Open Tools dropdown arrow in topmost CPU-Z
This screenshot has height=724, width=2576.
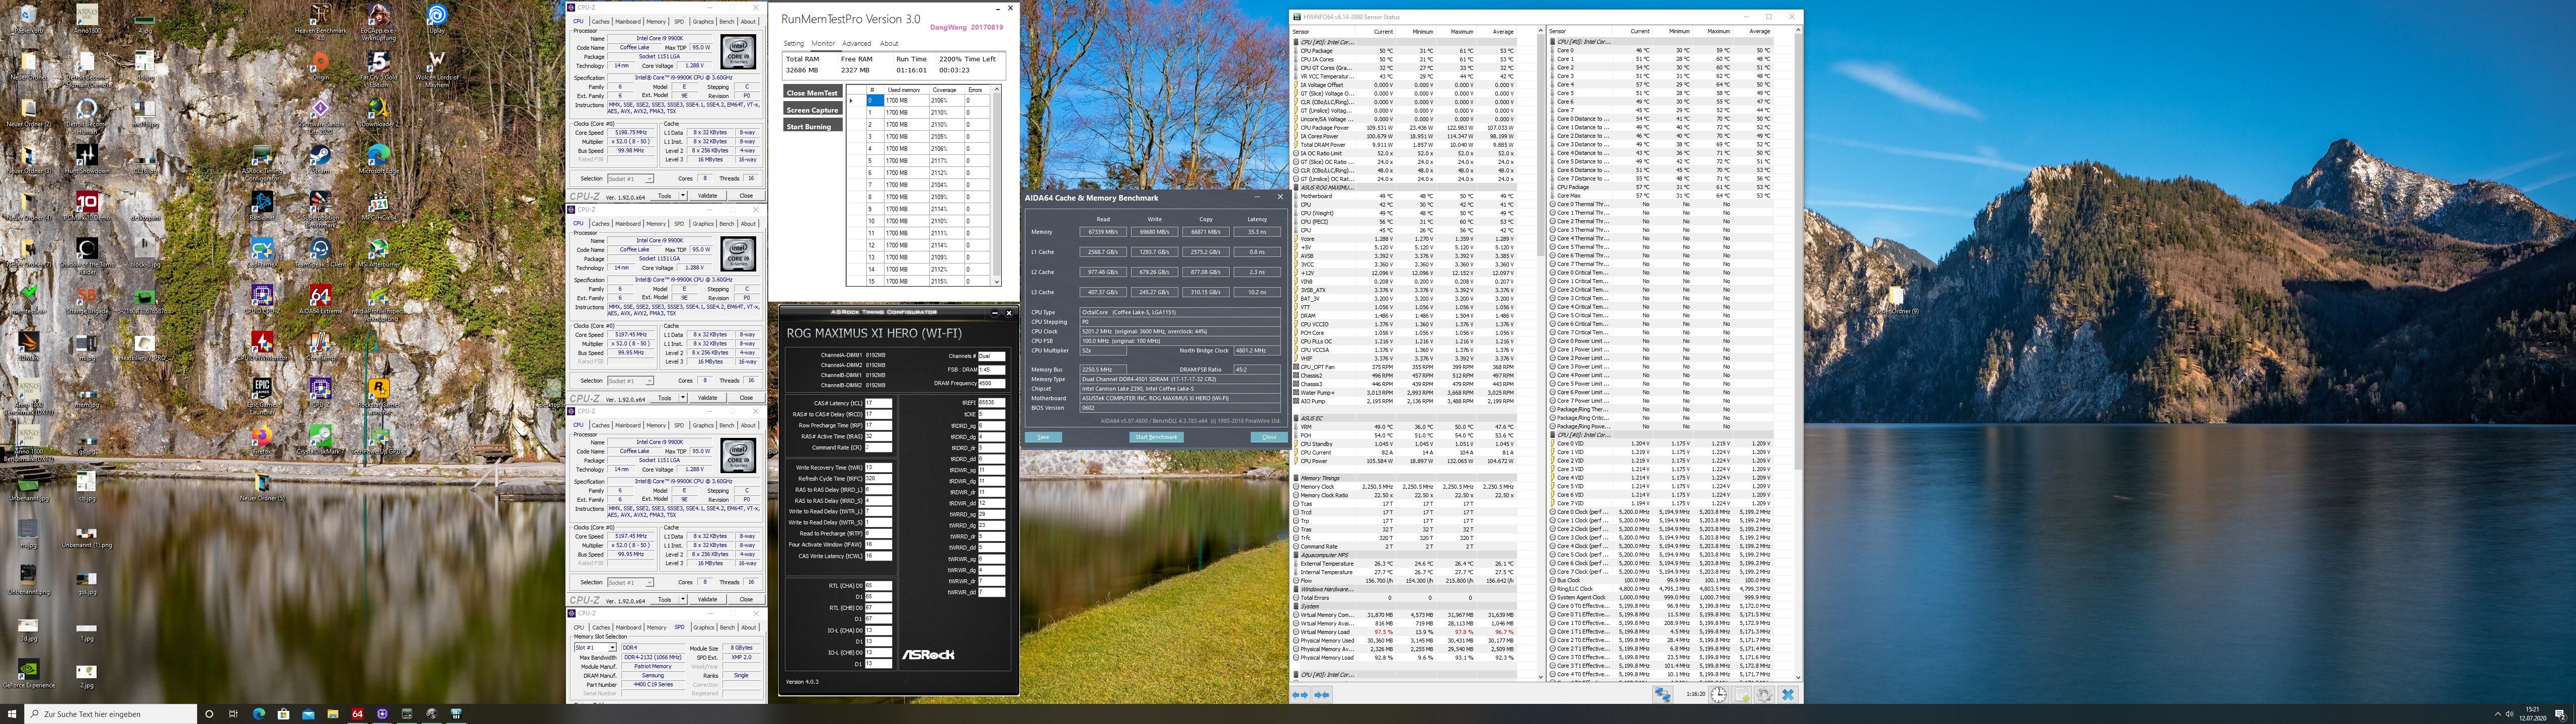pyautogui.click(x=683, y=196)
